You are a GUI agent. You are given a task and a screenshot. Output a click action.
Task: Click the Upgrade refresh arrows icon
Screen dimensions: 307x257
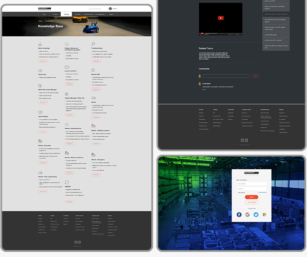click(x=67, y=182)
